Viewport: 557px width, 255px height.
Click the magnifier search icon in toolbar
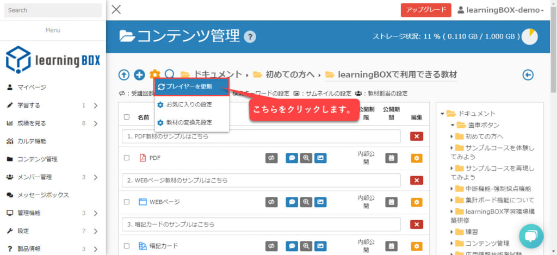pos(170,74)
